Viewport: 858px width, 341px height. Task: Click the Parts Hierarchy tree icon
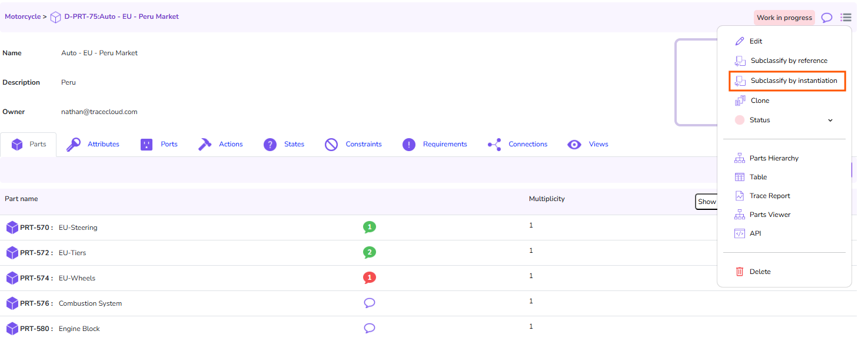click(x=740, y=158)
